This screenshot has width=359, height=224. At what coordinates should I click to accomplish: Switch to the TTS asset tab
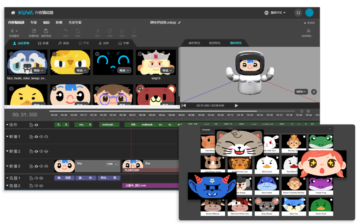[x=84, y=43]
